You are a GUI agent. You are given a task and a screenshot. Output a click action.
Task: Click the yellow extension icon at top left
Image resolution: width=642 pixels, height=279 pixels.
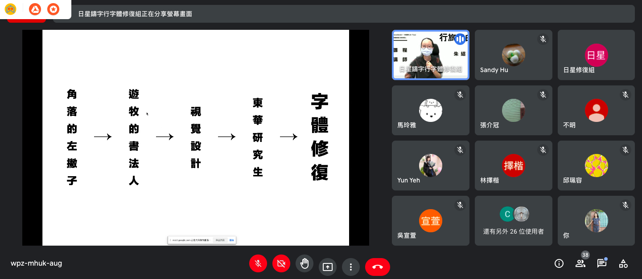pyautogui.click(x=11, y=9)
